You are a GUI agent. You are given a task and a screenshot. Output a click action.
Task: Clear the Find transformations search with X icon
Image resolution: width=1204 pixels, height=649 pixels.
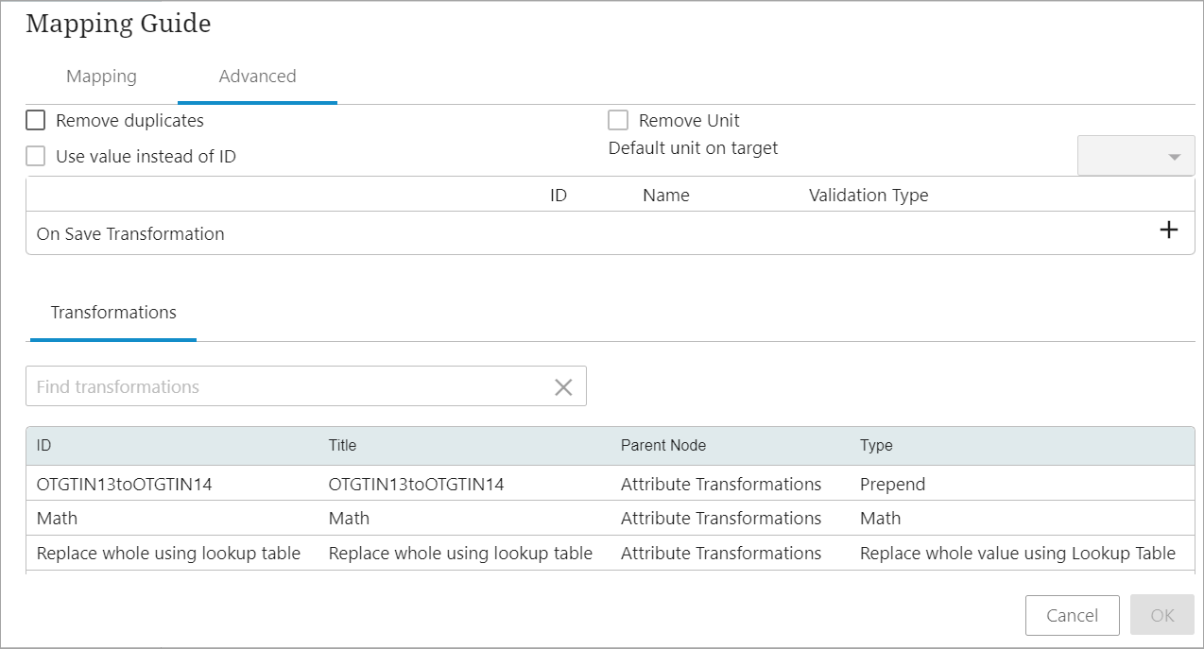[x=563, y=387]
